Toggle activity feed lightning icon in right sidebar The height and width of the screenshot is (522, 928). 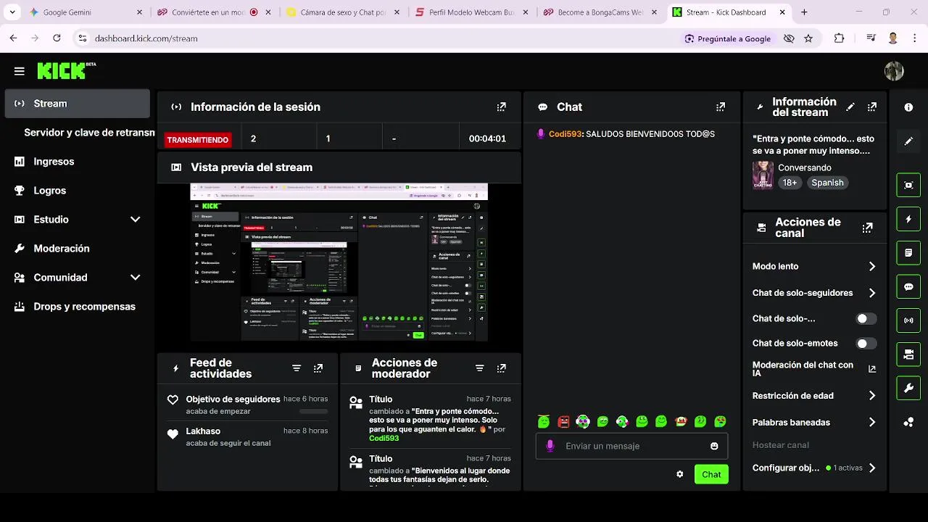click(908, 219)
